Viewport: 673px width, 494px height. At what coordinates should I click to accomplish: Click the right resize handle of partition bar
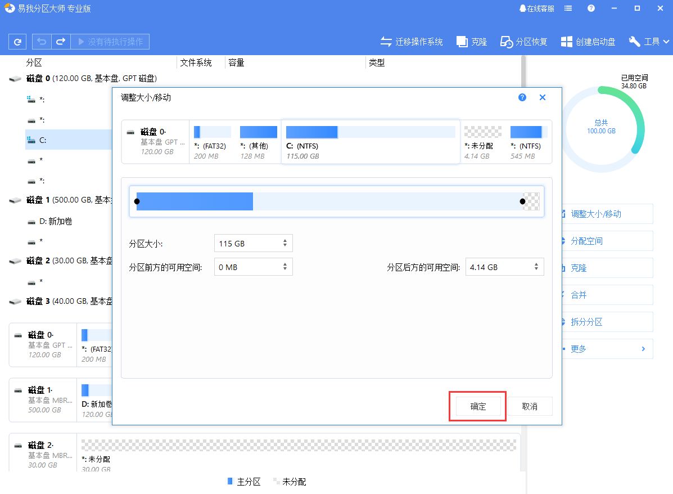[x=522, y=201]
